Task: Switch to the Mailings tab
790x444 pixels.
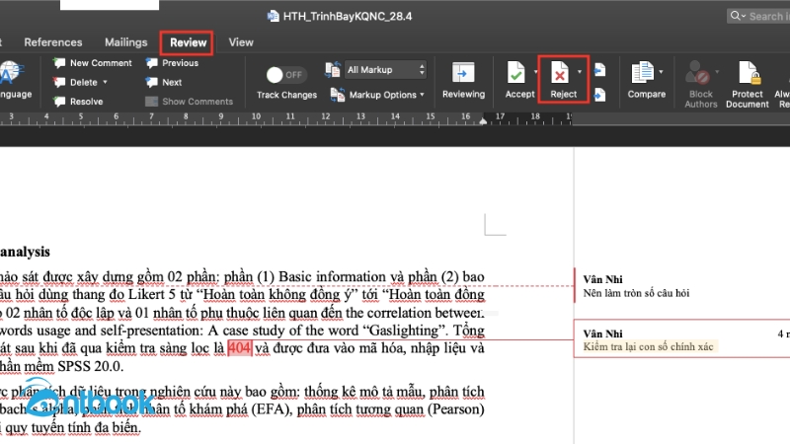Action: 125,42
